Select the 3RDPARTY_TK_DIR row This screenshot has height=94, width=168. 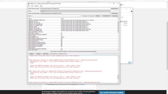pos(73,27)
